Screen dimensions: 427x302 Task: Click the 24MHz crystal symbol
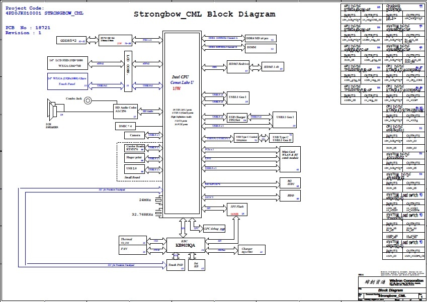tap(159, 200)
